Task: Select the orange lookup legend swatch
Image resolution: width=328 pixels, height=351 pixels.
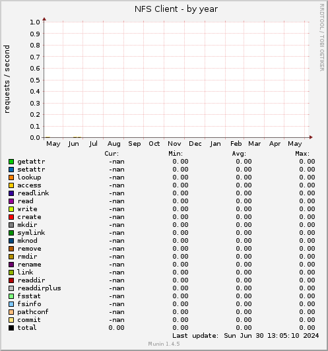Action: [11, 177]
